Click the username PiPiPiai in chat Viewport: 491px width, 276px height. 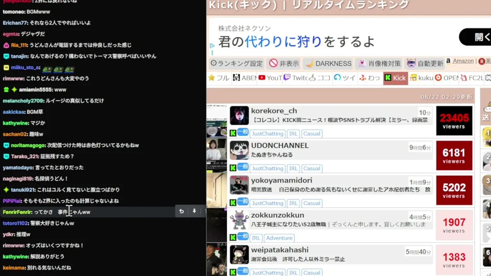12,201
